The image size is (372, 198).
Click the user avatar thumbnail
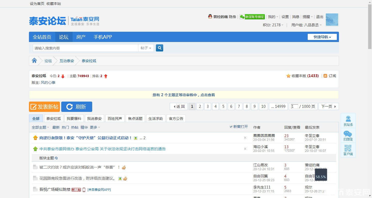(x=332, y=20)
